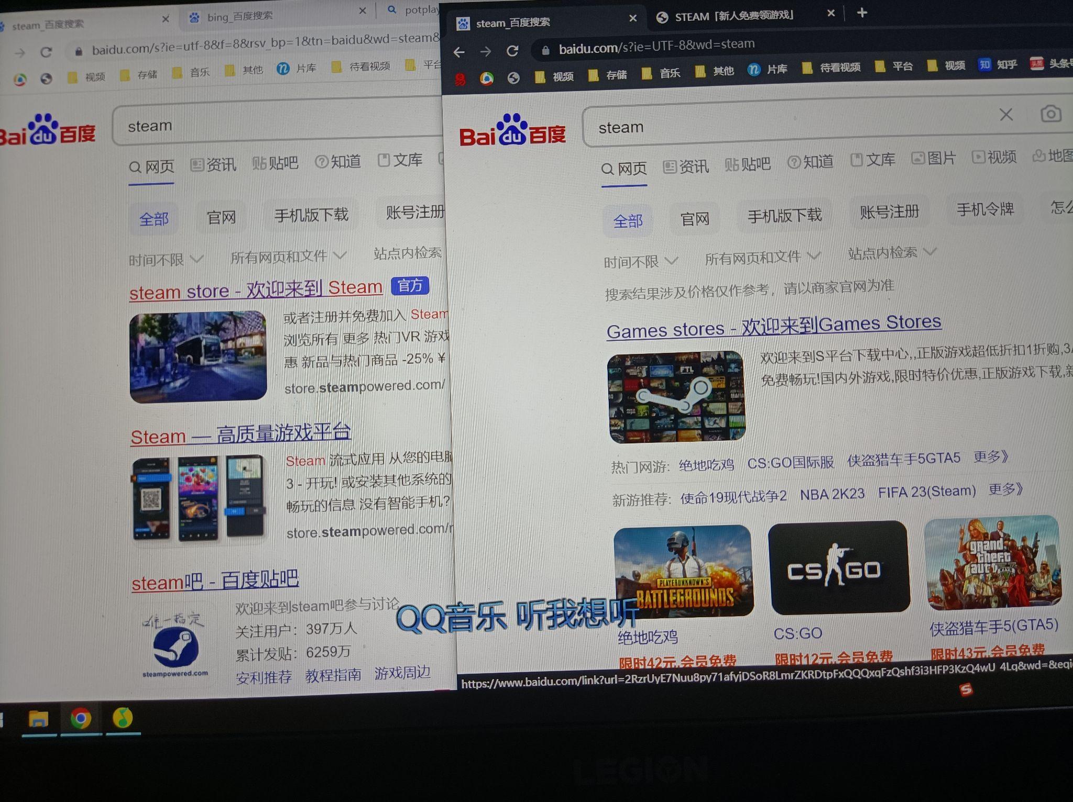Switch to 资讯 tab in right window
The image size is (1073, 802).
point(686,167)
